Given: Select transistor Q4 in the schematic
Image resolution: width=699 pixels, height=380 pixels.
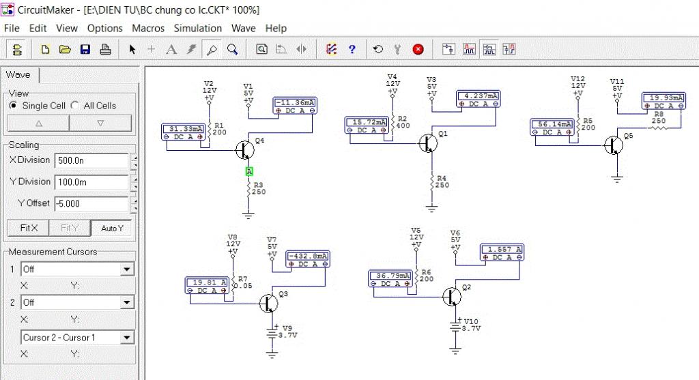Looking at the screenshot, I should point(245,149).
